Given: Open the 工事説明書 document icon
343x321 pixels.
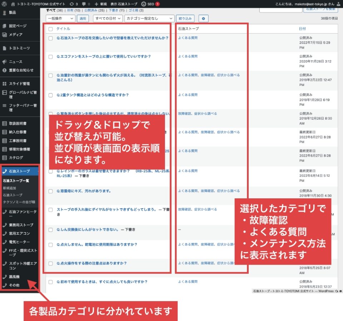Looking at the screenshot, I should click(x=4, y=141).
